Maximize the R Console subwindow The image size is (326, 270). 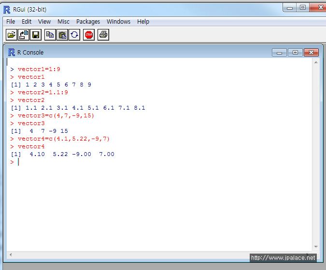point(295,53)
